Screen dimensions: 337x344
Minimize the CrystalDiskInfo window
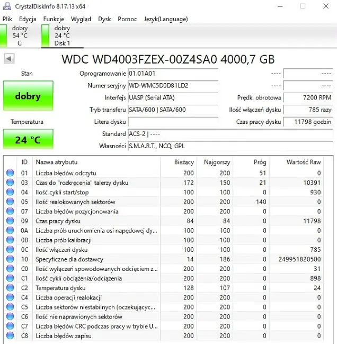click(280, 6)
